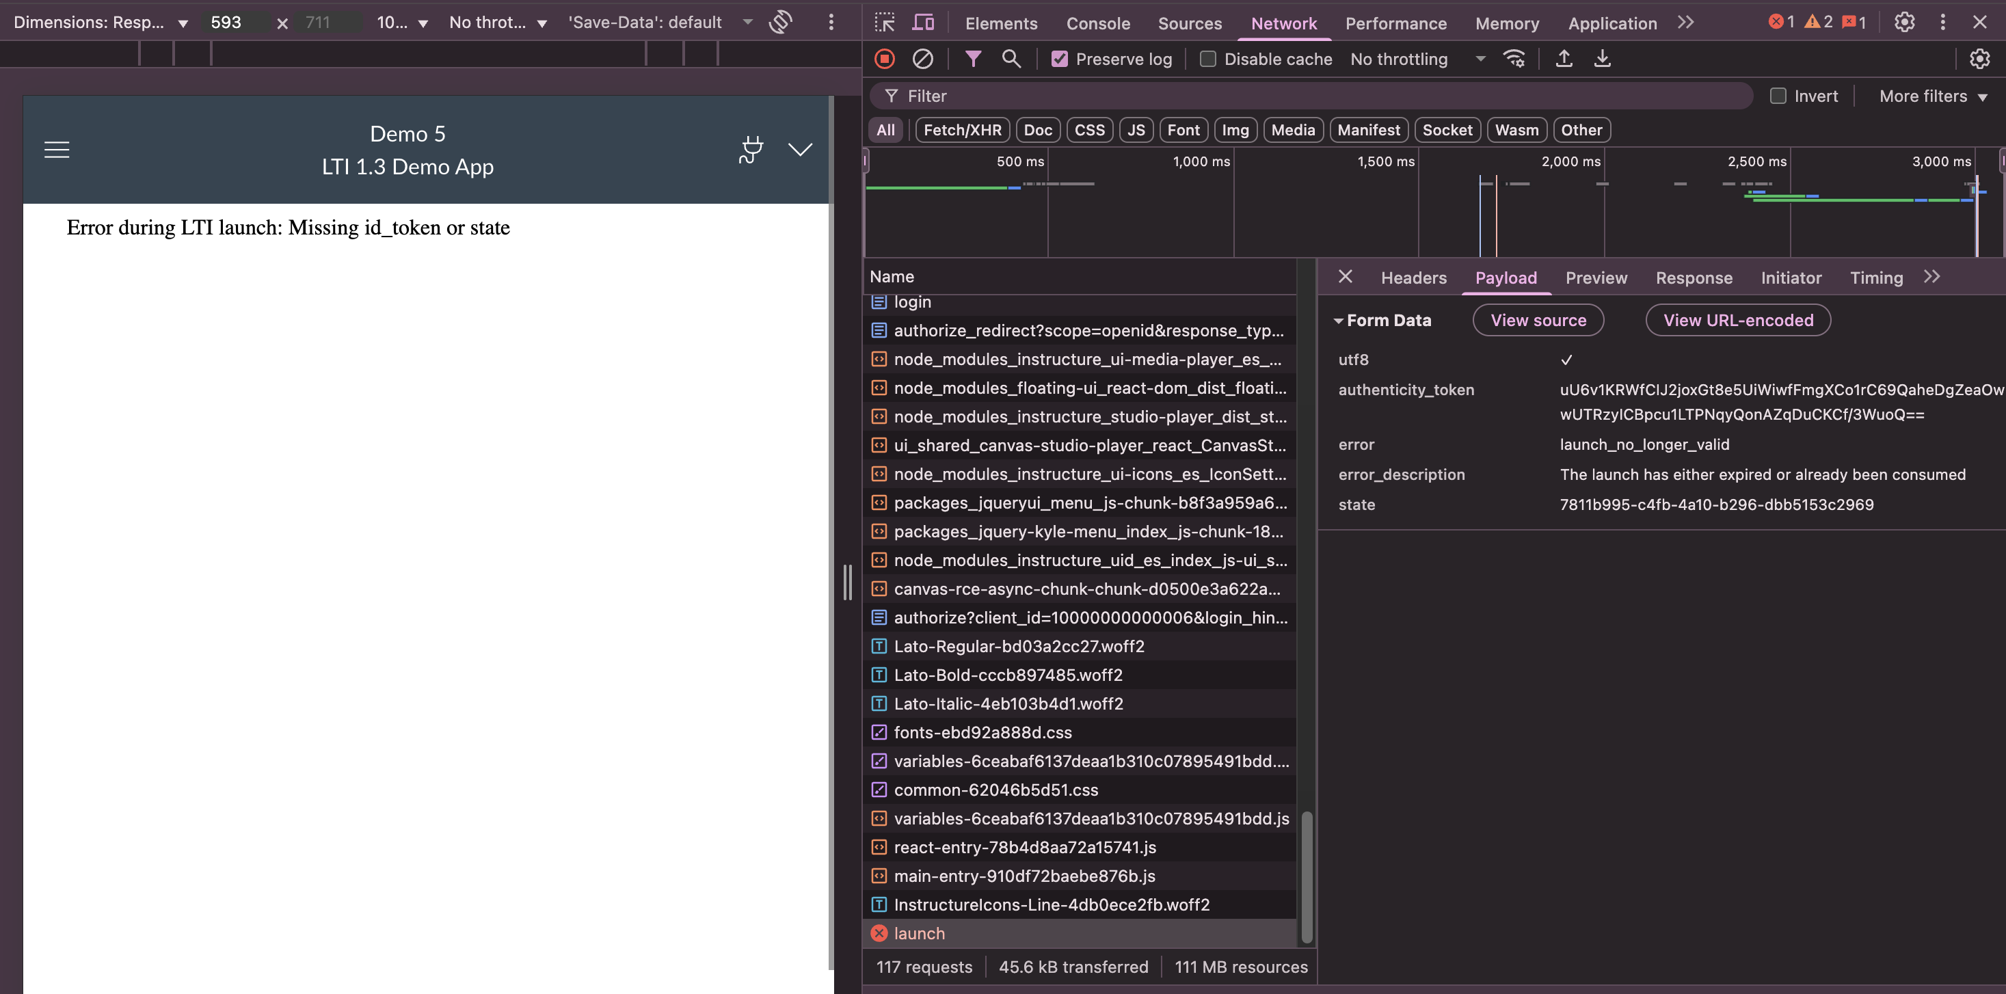The image size is (2006, 994).
Task: Click the plug icon in Demo 5 header
Action: (x=750, y=150)
